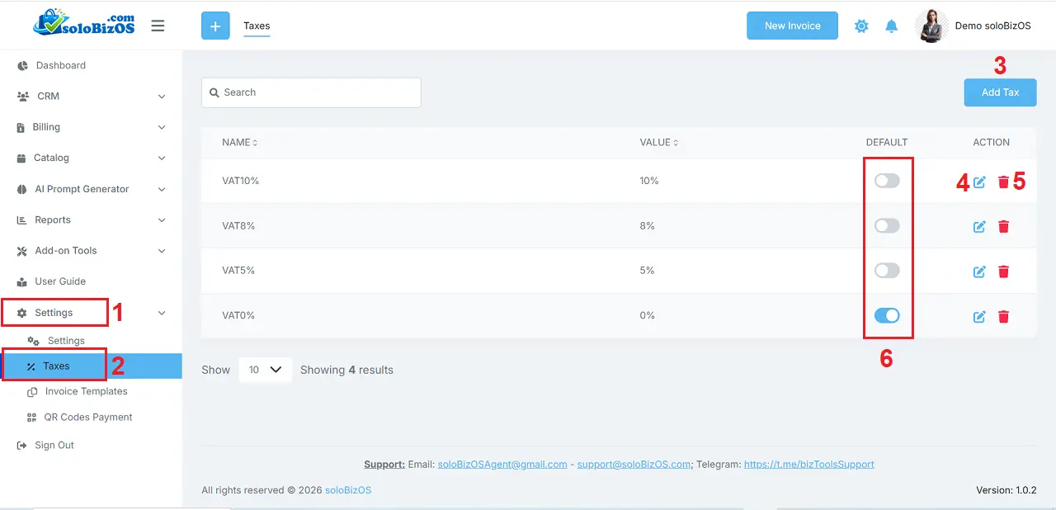Turn off VAT0% default toggle

(887, 315)
